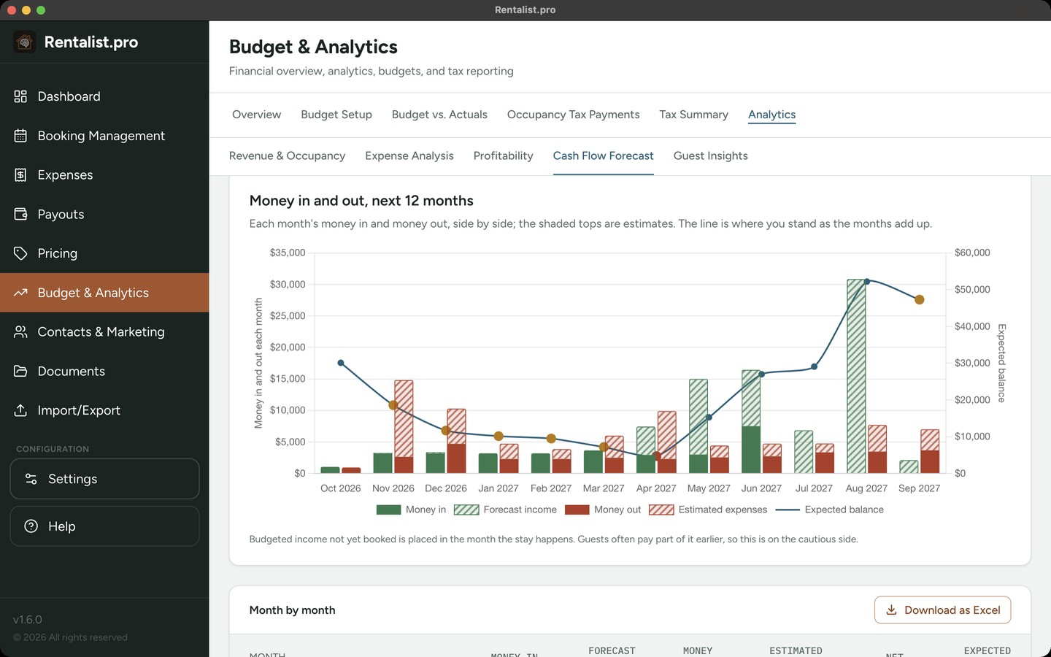Click the download icon in Excel button
The height and width of the screenshot is (657, 1051).
pyautogui.click(x=891, y=610)
